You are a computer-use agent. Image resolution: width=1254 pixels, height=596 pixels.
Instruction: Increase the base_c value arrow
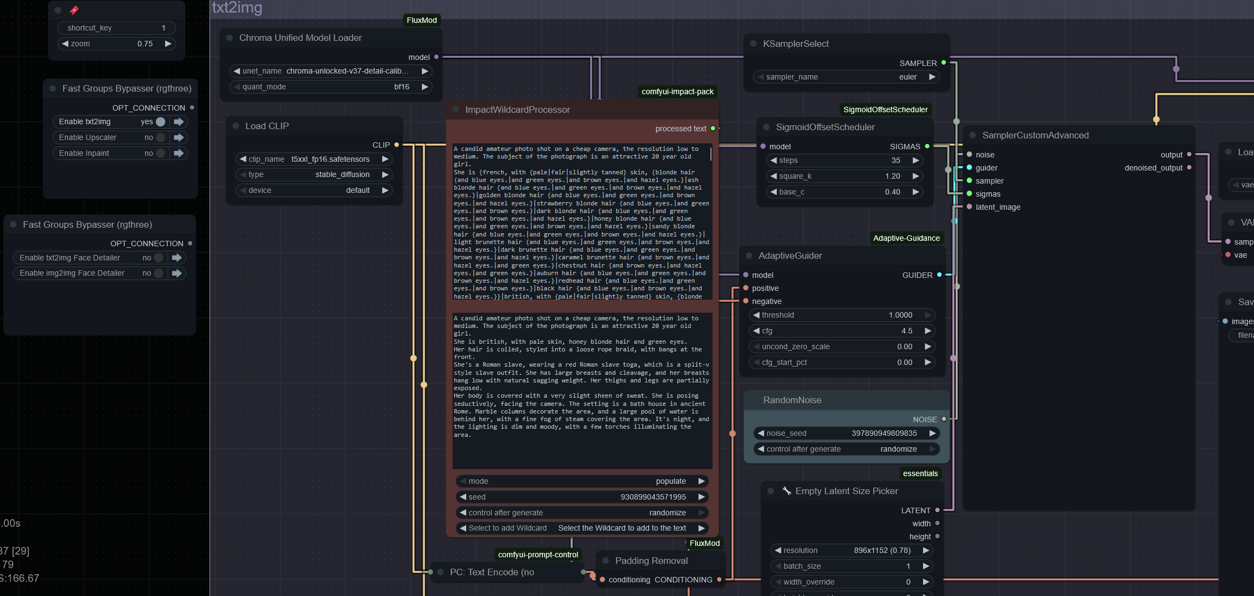click(916, 192)
